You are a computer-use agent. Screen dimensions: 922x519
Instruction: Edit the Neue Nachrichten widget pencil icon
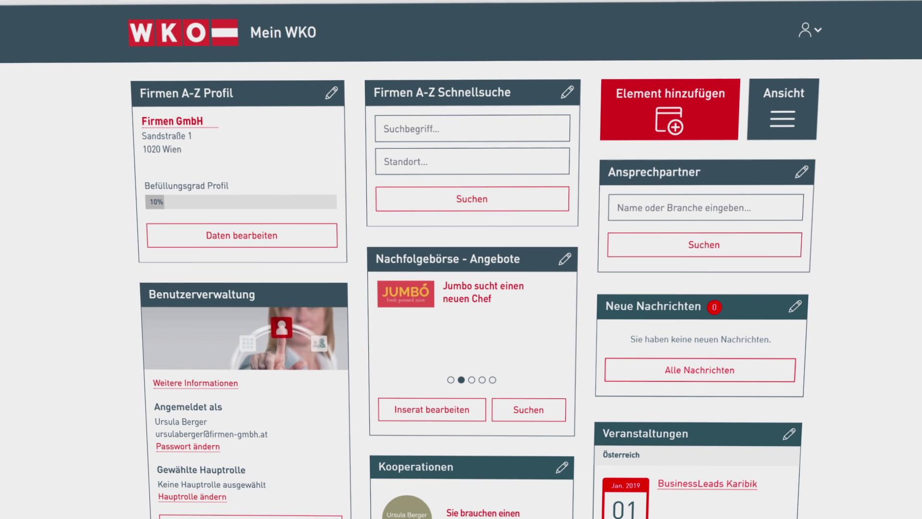795,306
